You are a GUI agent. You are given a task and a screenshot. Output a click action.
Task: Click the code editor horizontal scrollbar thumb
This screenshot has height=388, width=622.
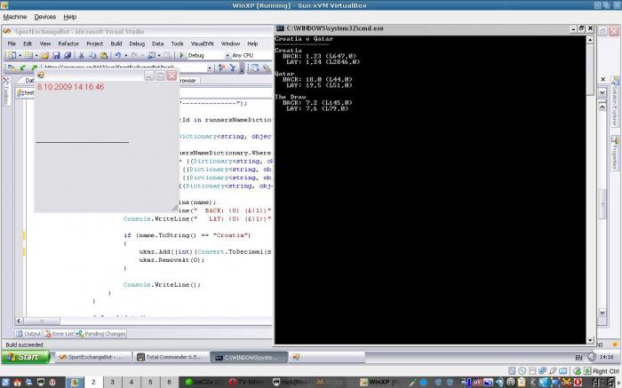tap(41, 321)
